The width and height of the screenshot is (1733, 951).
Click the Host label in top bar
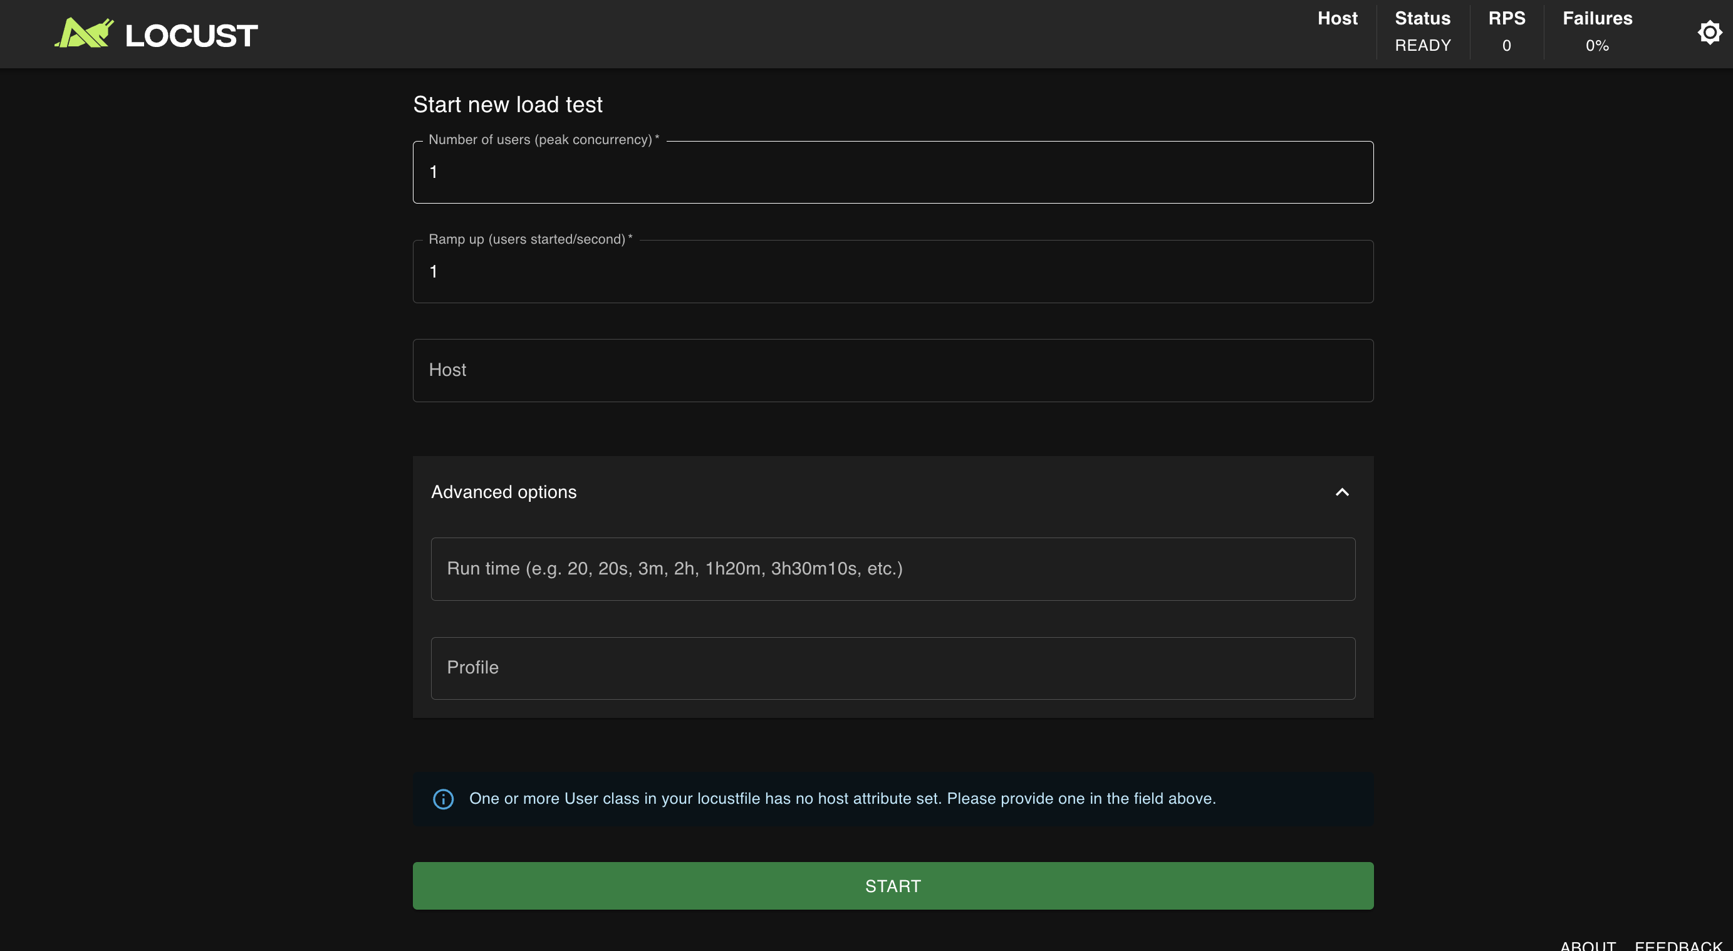tap(1337, 18)
